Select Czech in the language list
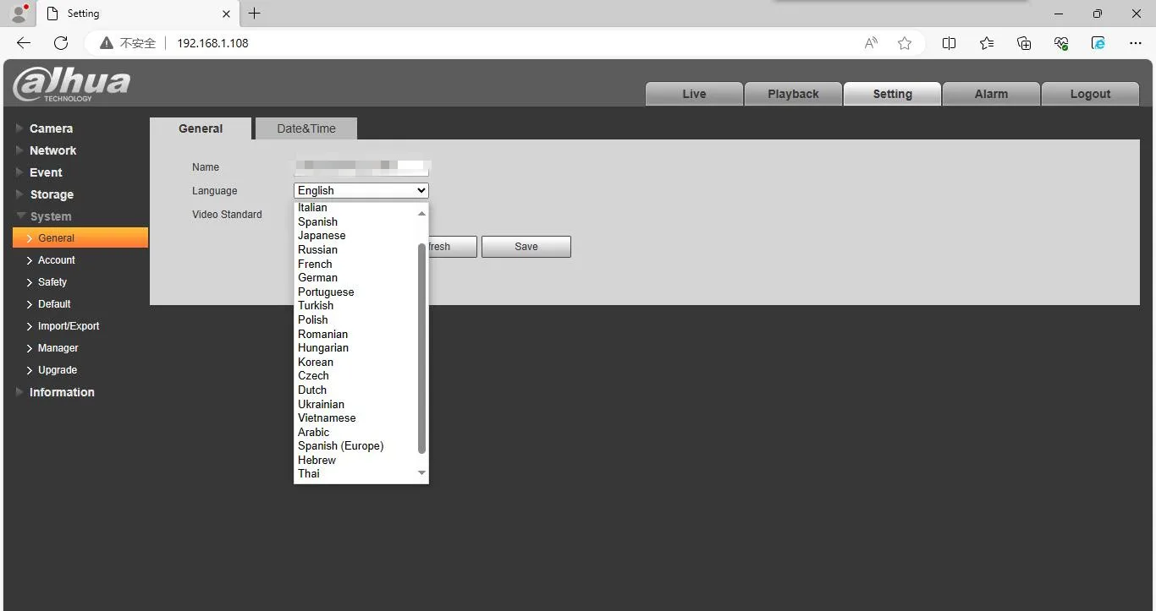 356,375
